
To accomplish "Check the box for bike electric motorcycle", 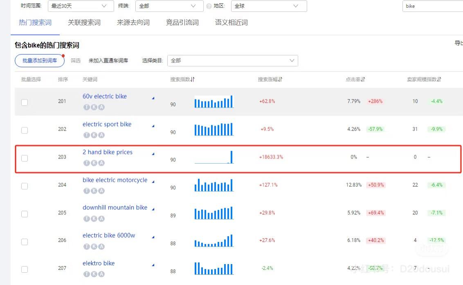I will 25,186.
